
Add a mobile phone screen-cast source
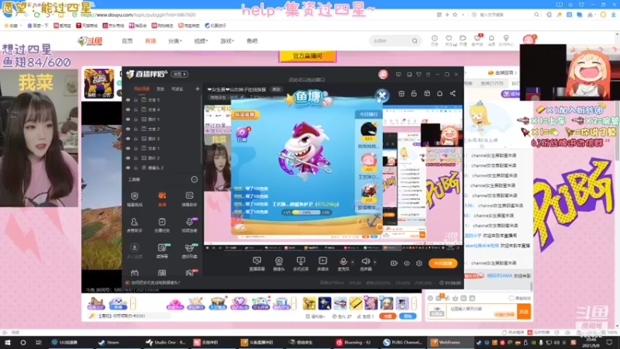point(301,264)
